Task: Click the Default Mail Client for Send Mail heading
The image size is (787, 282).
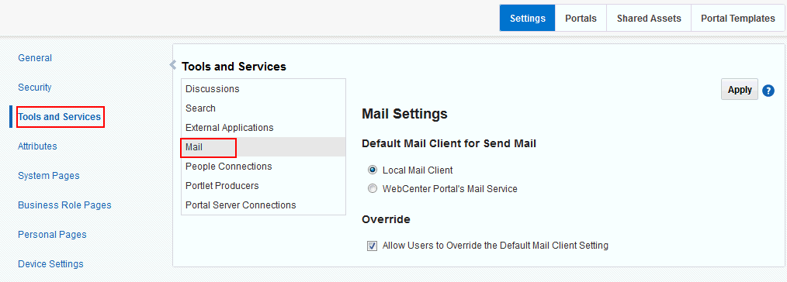Action: coord(449,144)
